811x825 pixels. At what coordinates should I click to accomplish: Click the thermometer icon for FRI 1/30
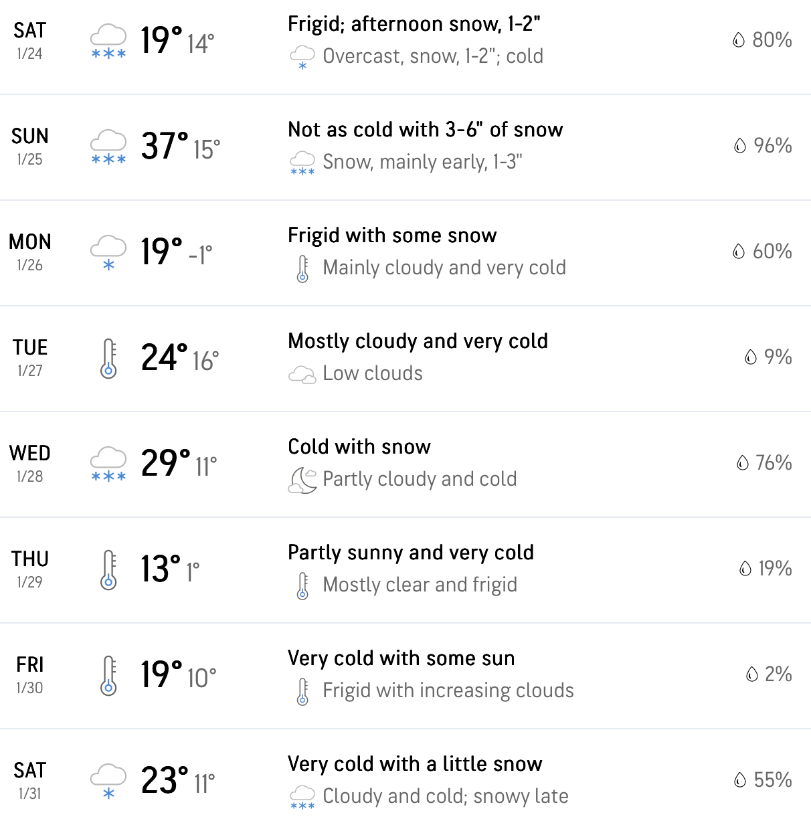point(108,676)
